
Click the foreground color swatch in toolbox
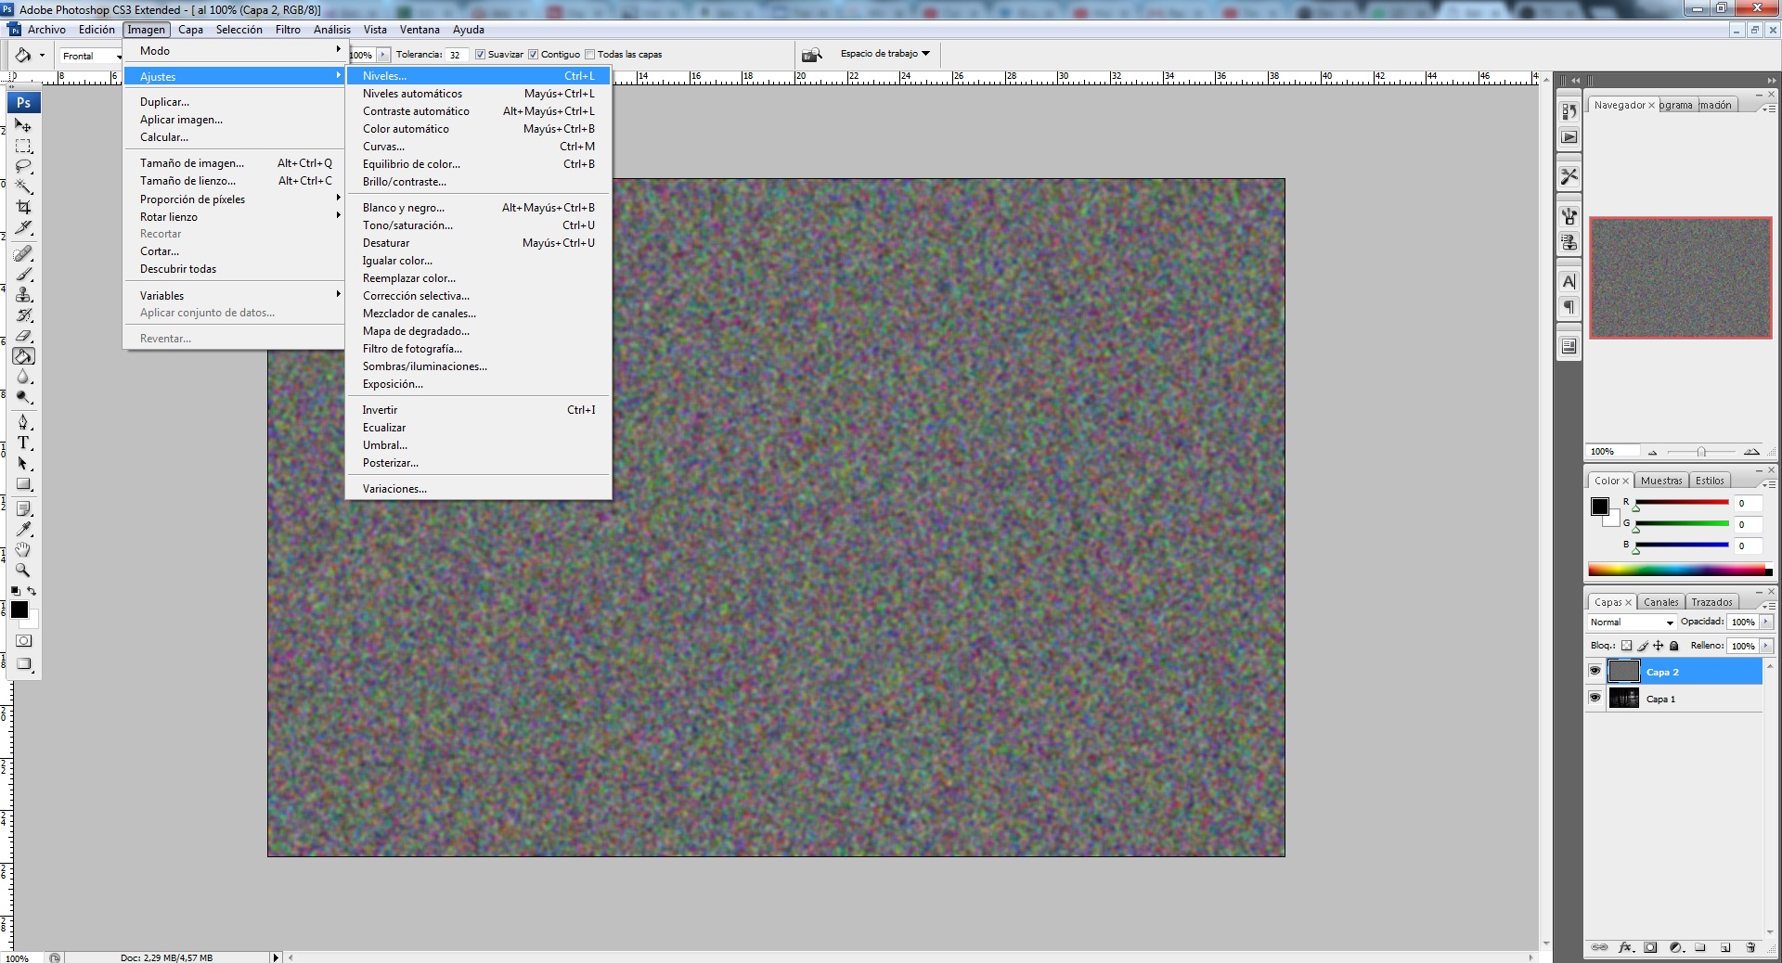[19, 610]
